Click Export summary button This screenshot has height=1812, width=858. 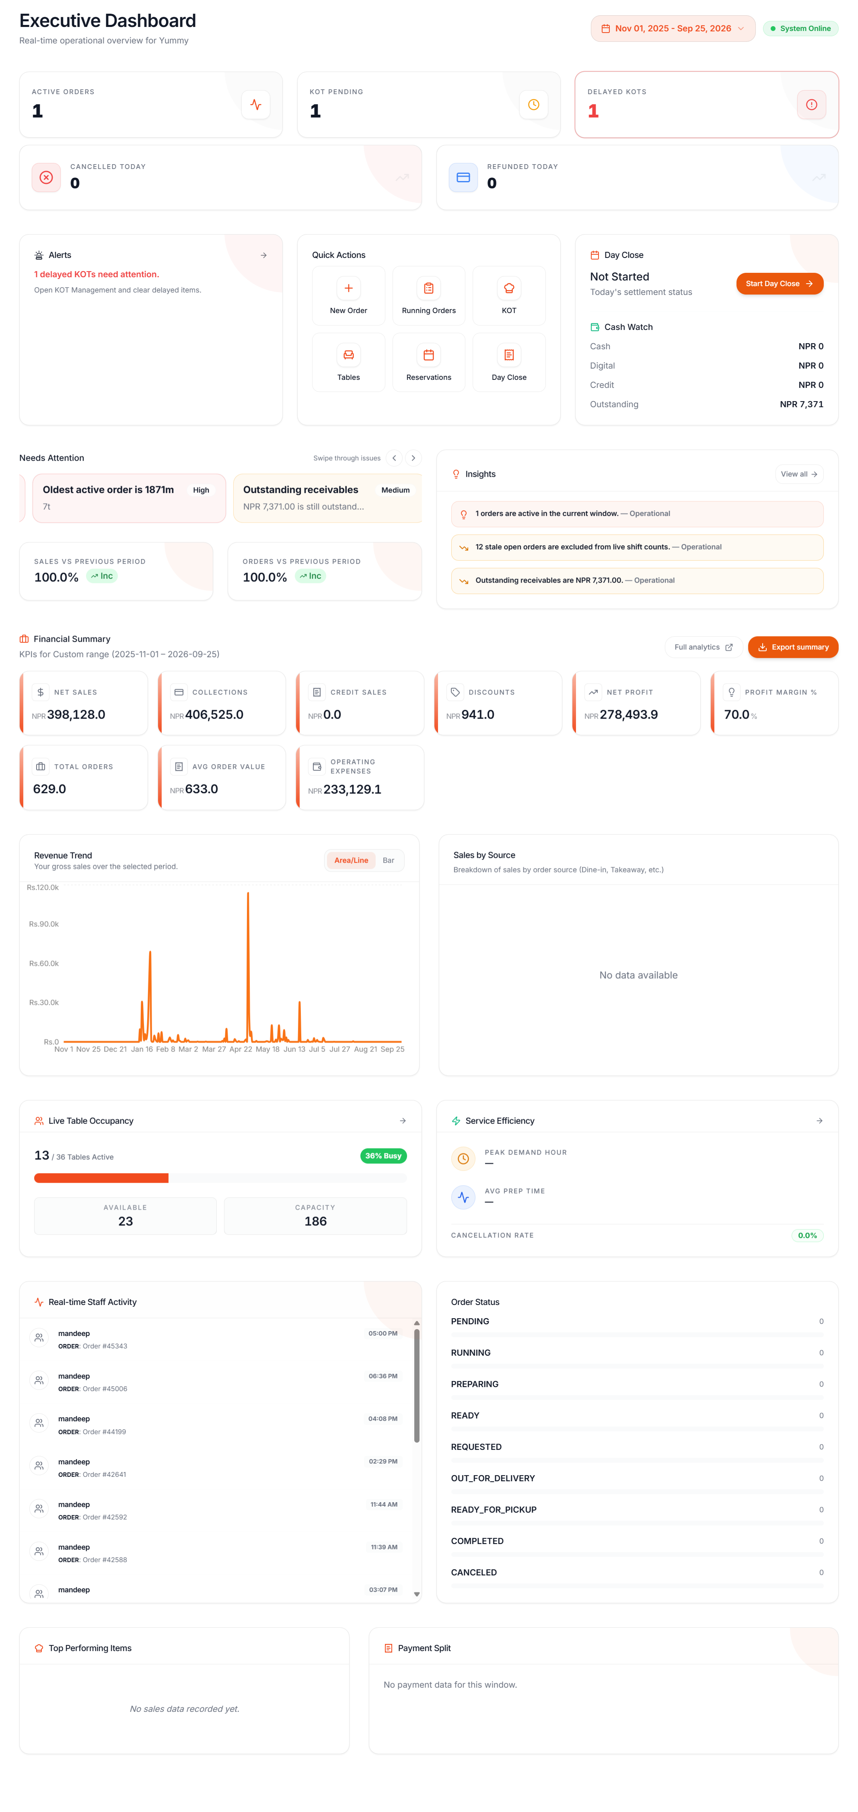click(x=792, y=647)
